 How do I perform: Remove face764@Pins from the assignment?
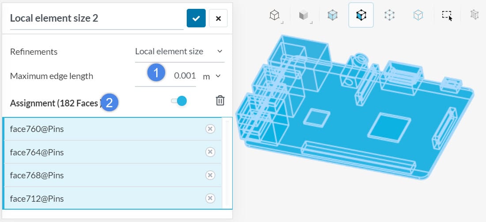[211, 152]
